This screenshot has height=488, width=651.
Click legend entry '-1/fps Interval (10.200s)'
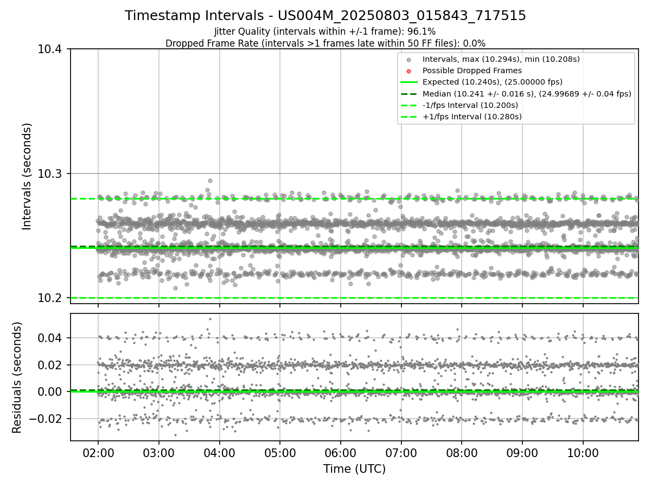point(470,105)
